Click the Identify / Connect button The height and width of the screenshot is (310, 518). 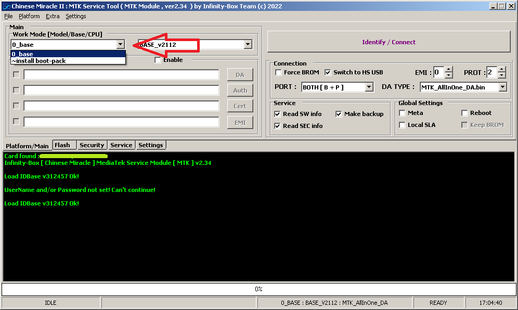pyautogui.click(x=388, y=42)
